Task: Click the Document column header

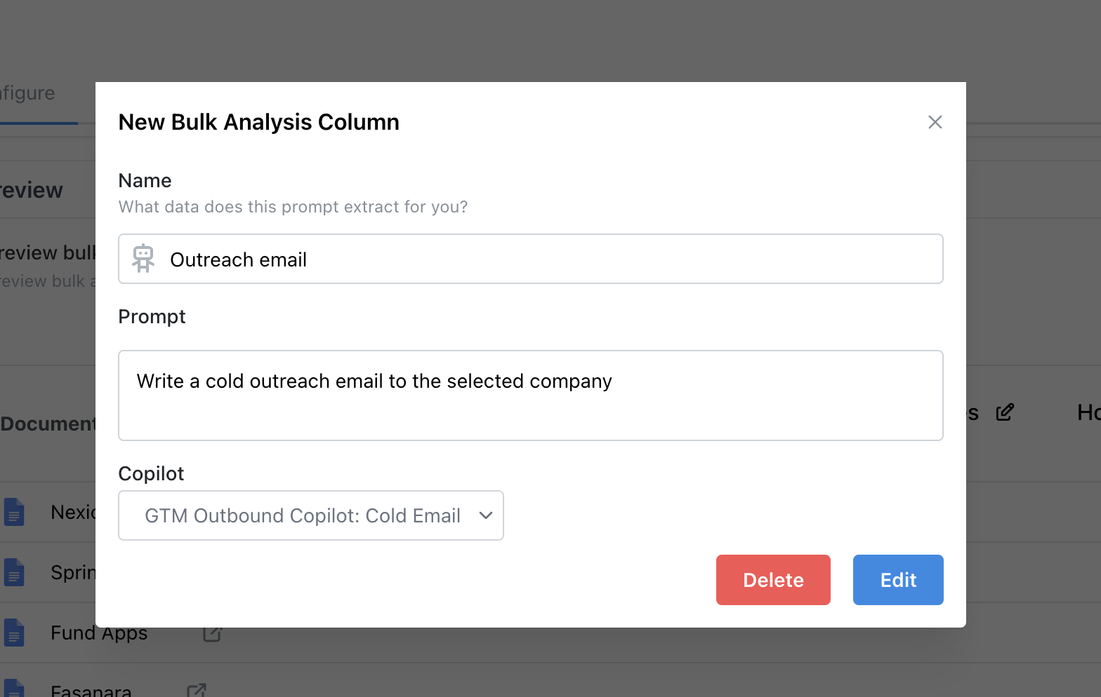Action: (x=48, y=424)
